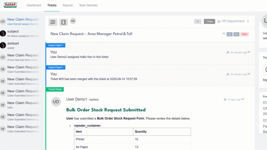267x150 pixels.
Task: Click the UD avatar in thread starter
Action: 56,102
